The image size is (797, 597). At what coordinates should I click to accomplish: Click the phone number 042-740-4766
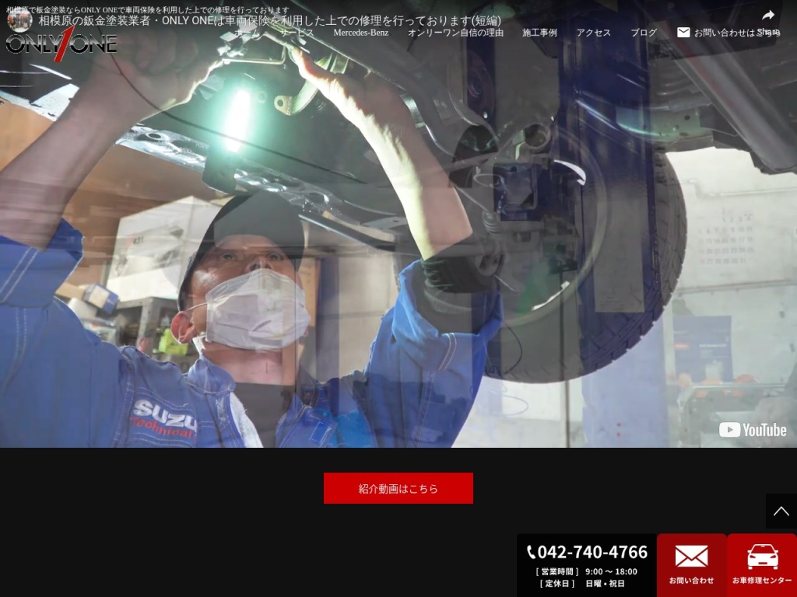[x=592, y=552]
